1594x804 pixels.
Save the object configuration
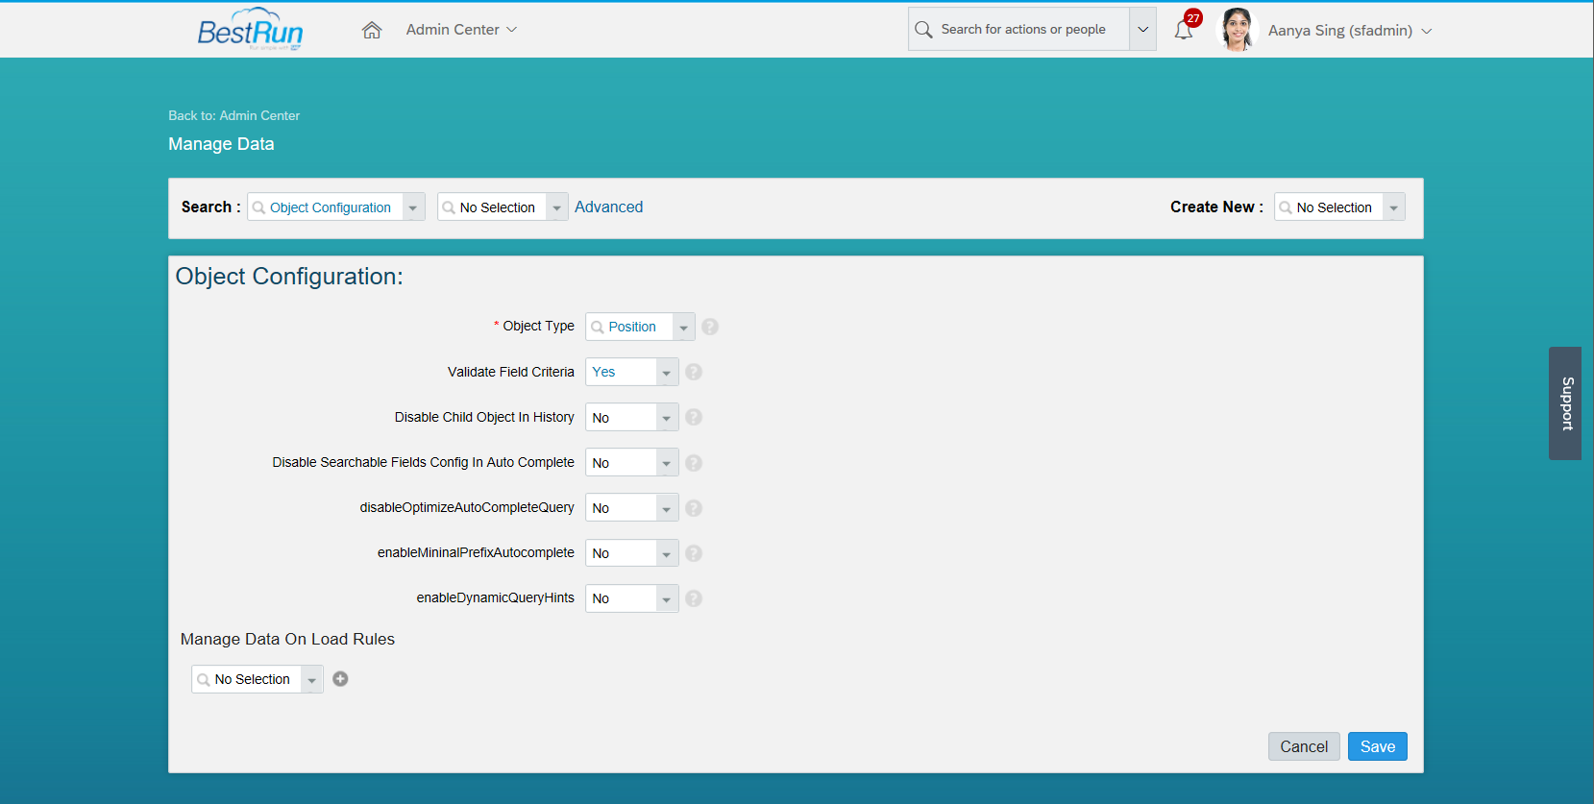[x=1378, y=746]
